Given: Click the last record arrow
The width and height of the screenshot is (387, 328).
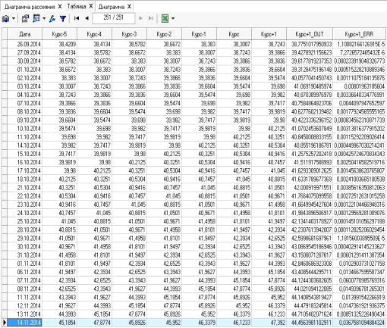Looking at the screenshot, I should (151, 18).
